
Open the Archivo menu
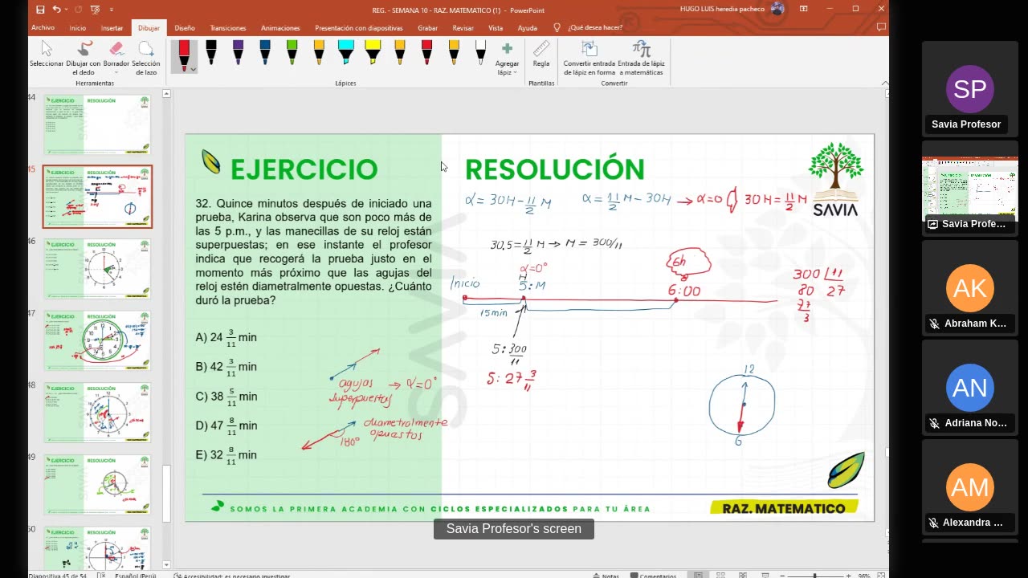43,27
